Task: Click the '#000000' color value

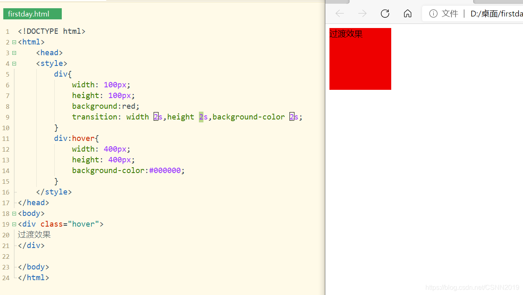Action: tap(165, 171)
